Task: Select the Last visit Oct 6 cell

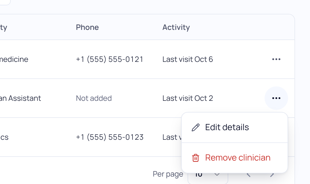Action: click(188, 59)
